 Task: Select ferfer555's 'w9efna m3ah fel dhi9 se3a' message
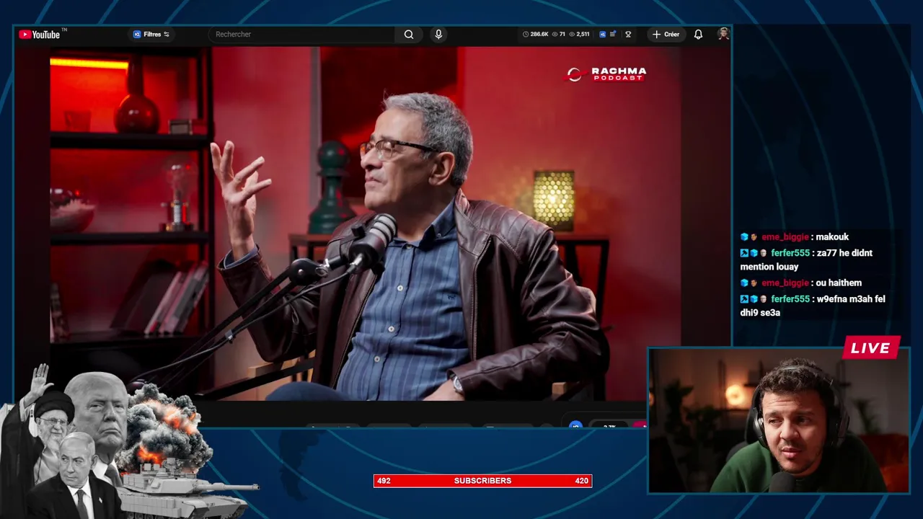coord(813,306)
